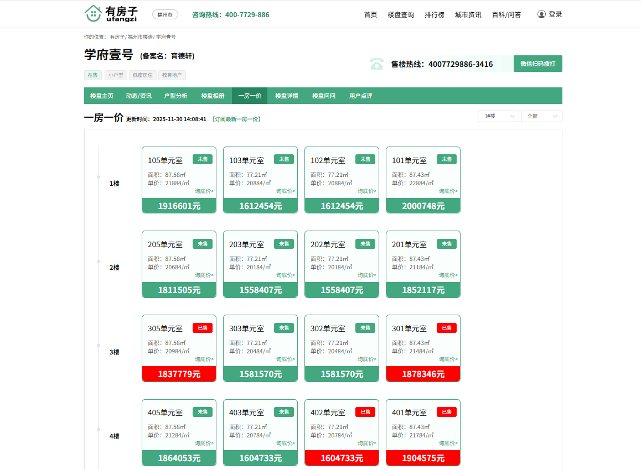This screenshot has width=641, height=470.
Task: Click price bar 2000748元 for unit 101
Action: 423,206
